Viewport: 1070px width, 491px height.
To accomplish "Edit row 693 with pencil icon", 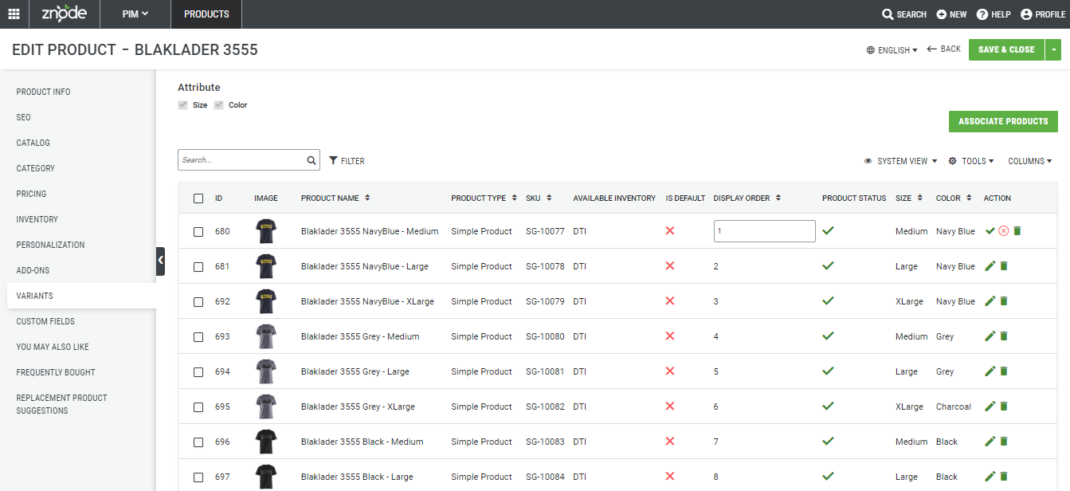I will pos(990,336).
